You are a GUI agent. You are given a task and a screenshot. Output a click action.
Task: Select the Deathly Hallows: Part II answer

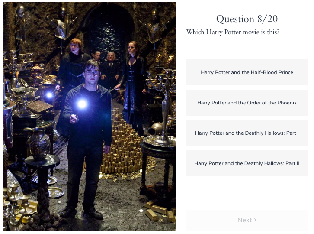247,163
